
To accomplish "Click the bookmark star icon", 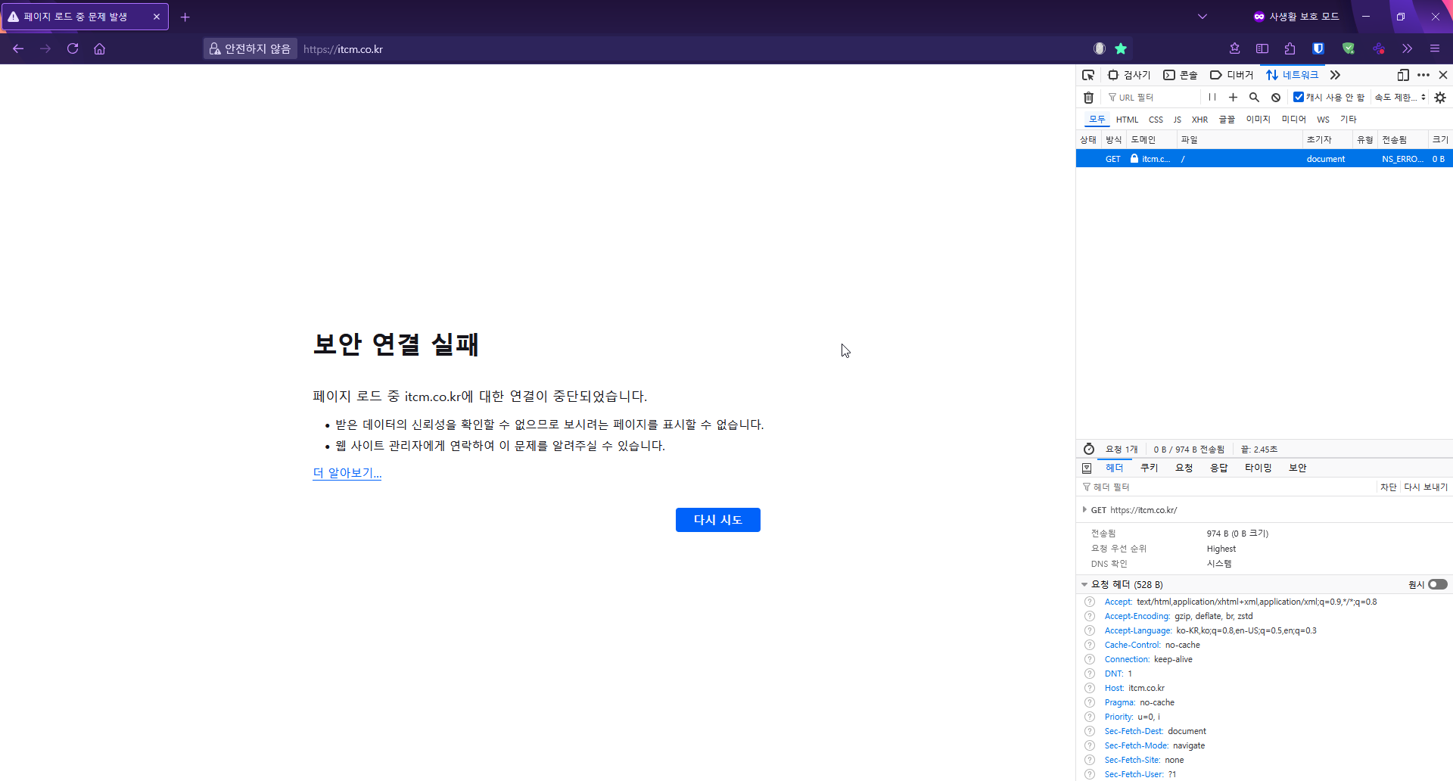I will (x=1121, y=48).
